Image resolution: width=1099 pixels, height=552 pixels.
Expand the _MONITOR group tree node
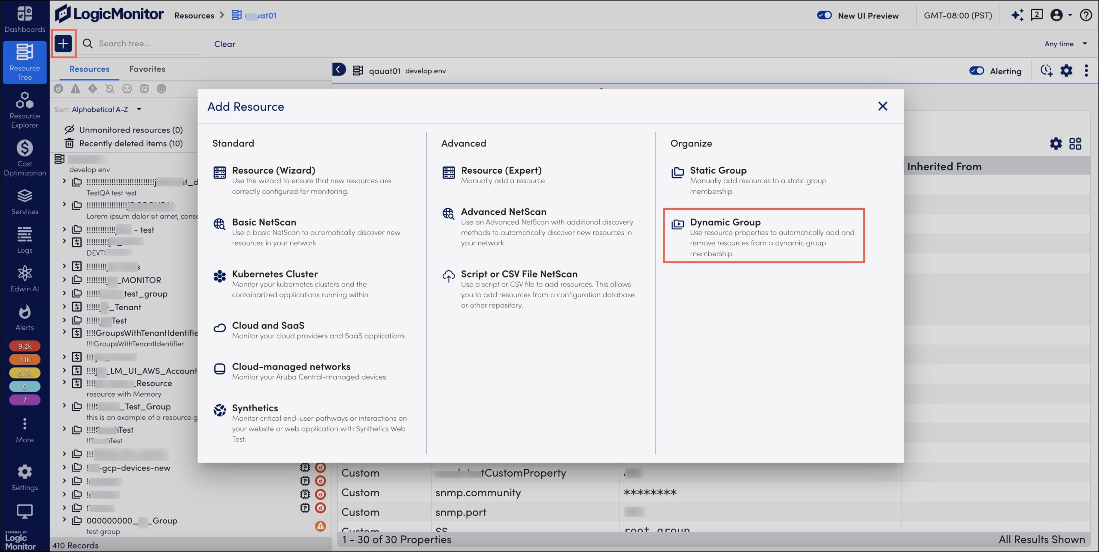64,280
